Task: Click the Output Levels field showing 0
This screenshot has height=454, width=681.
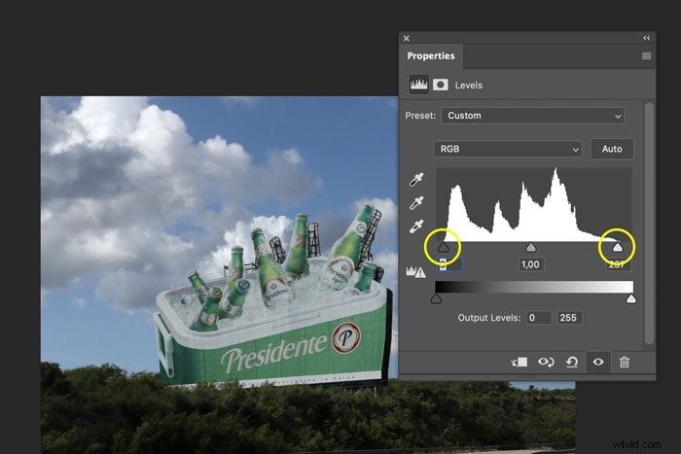Action: pyautogui.click(x=539, y=318)
